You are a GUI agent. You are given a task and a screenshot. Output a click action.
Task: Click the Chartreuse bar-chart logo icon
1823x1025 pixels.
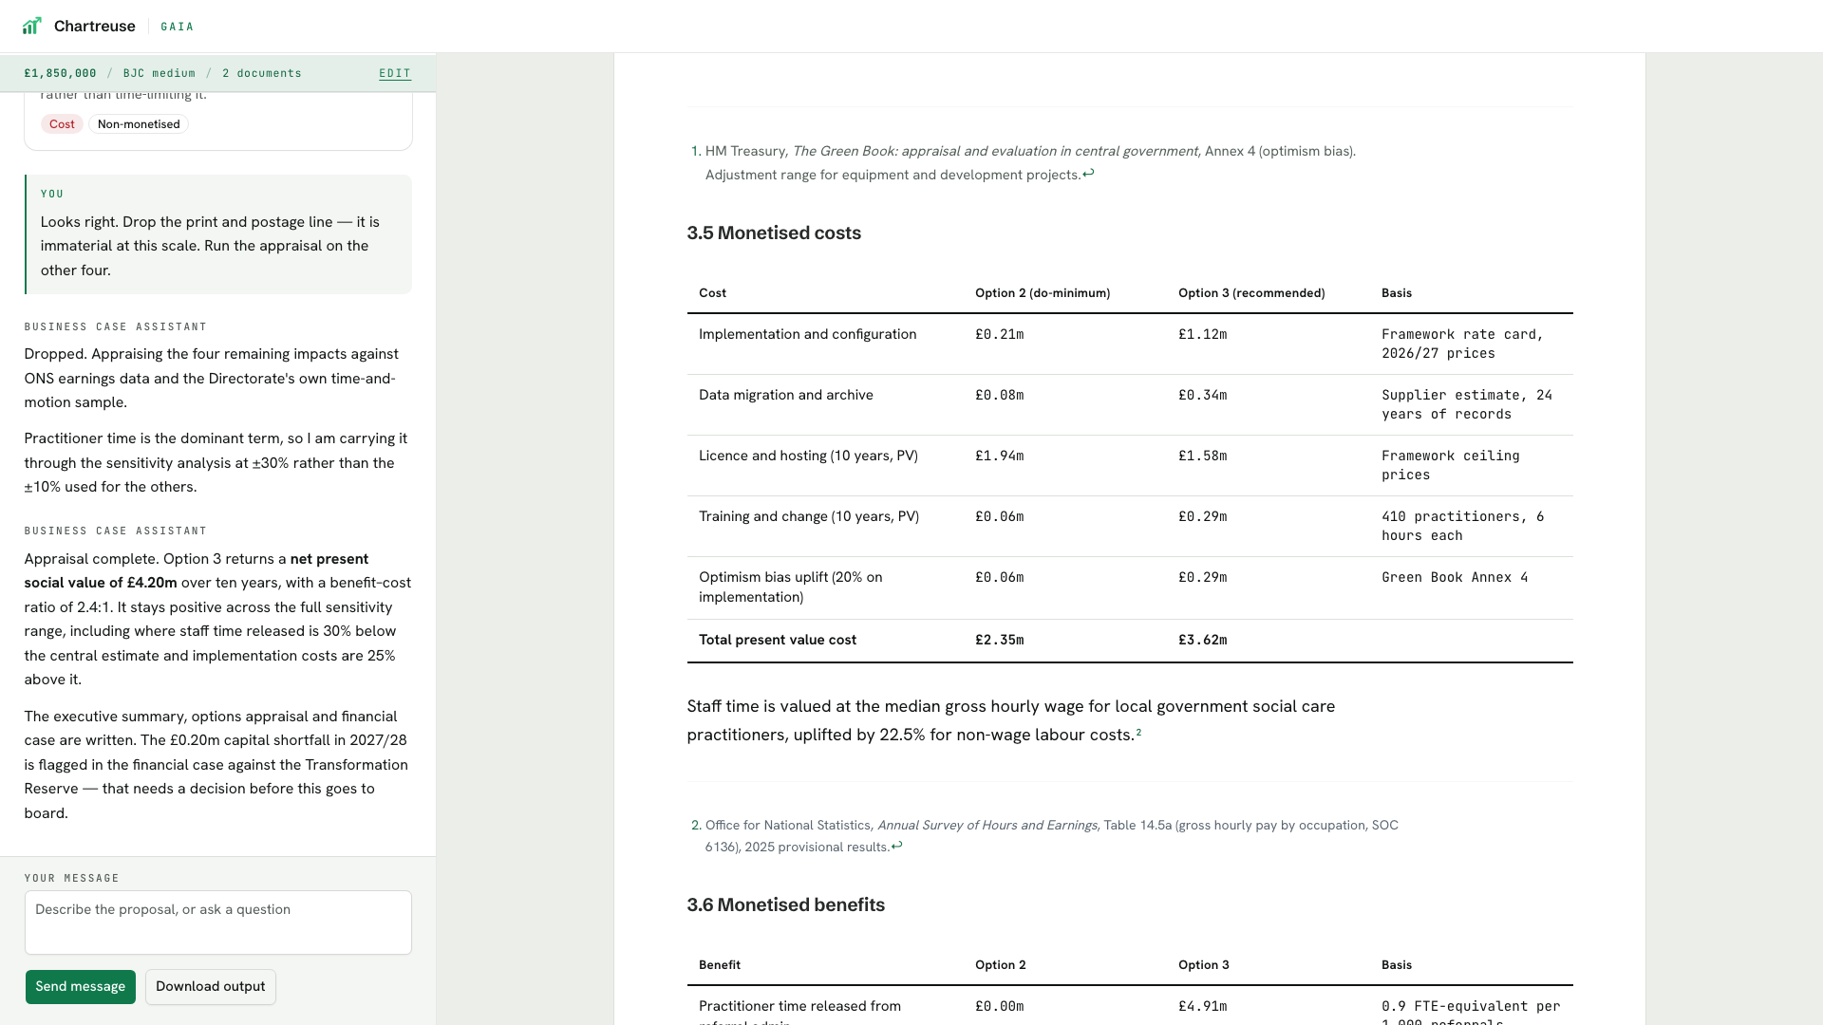[x=31, y=26]
